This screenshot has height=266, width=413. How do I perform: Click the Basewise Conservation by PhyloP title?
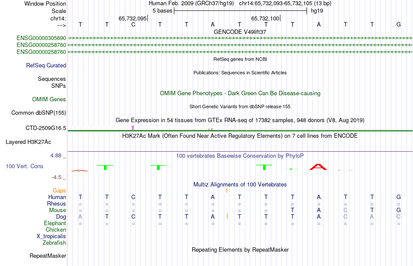[240, 156]
